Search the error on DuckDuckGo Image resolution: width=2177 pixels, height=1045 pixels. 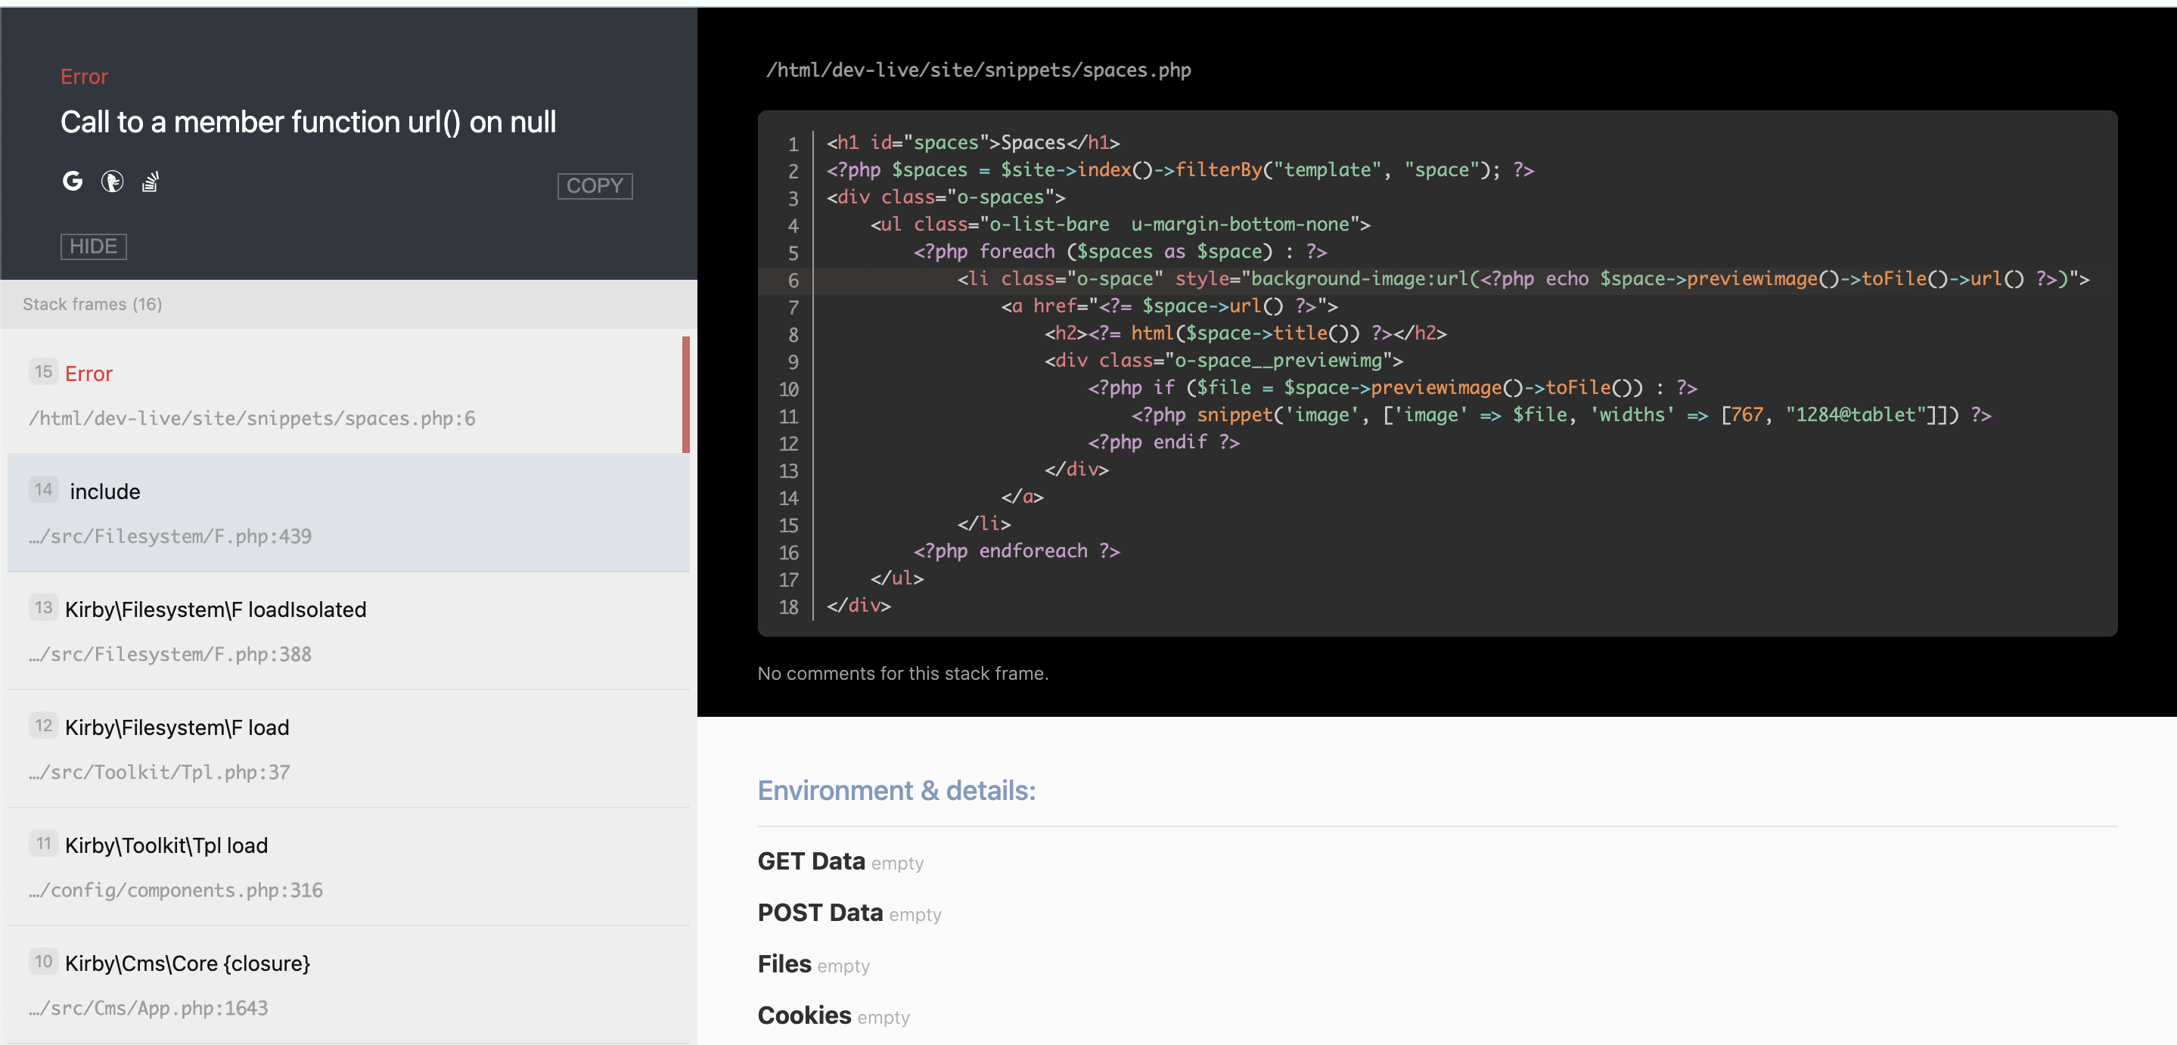[111, 181]
